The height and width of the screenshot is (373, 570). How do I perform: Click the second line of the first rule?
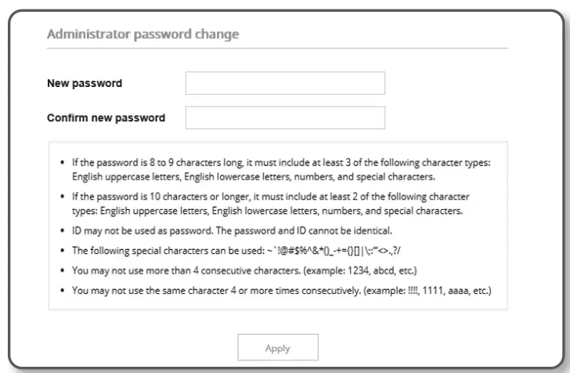247,177
